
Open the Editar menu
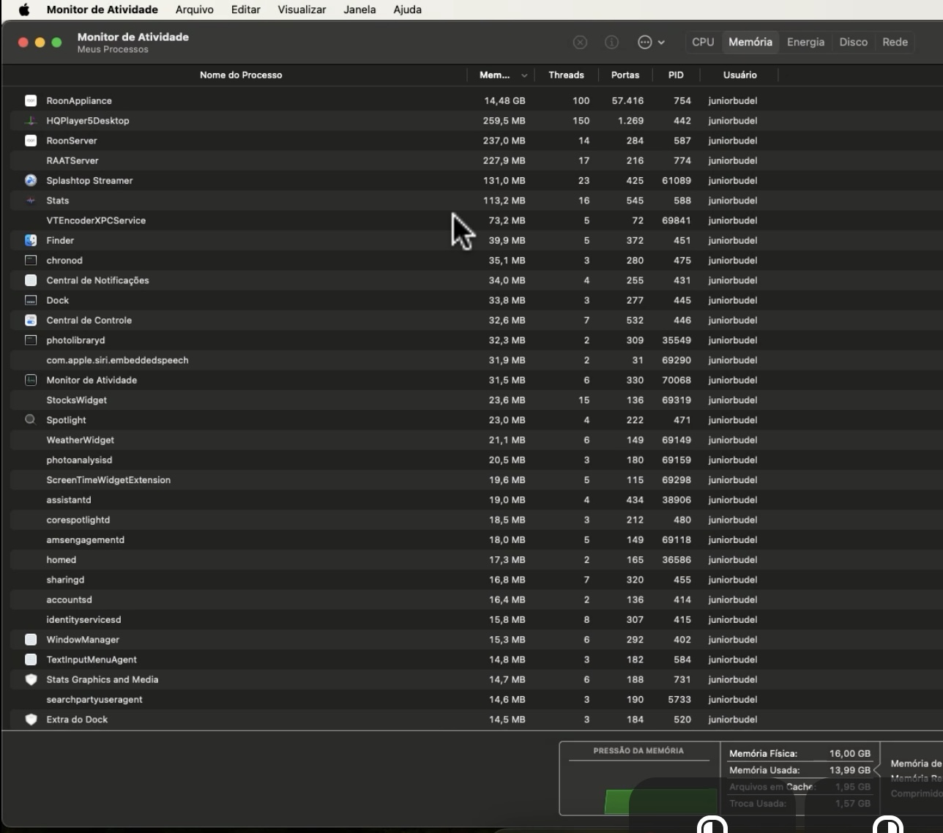click(x=246, y=10)
